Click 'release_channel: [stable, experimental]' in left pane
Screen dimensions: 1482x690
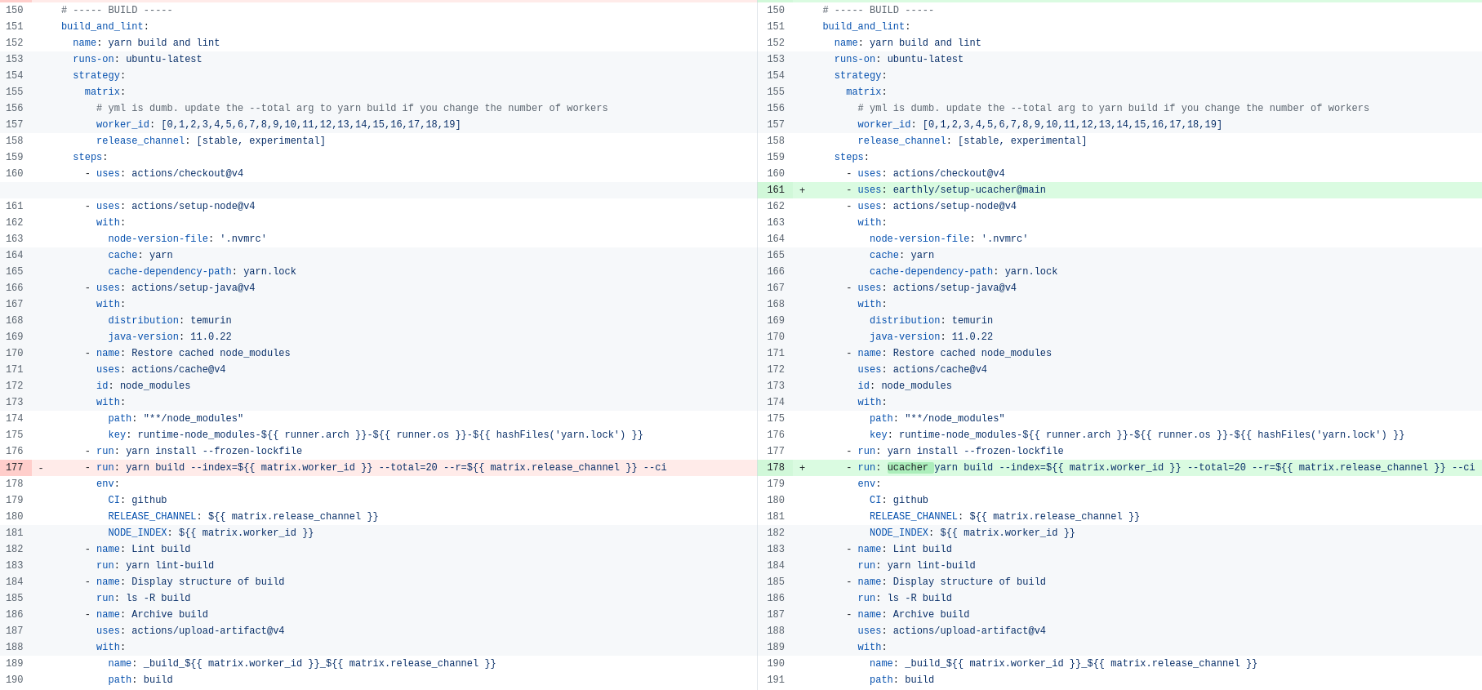pos(211,140)
